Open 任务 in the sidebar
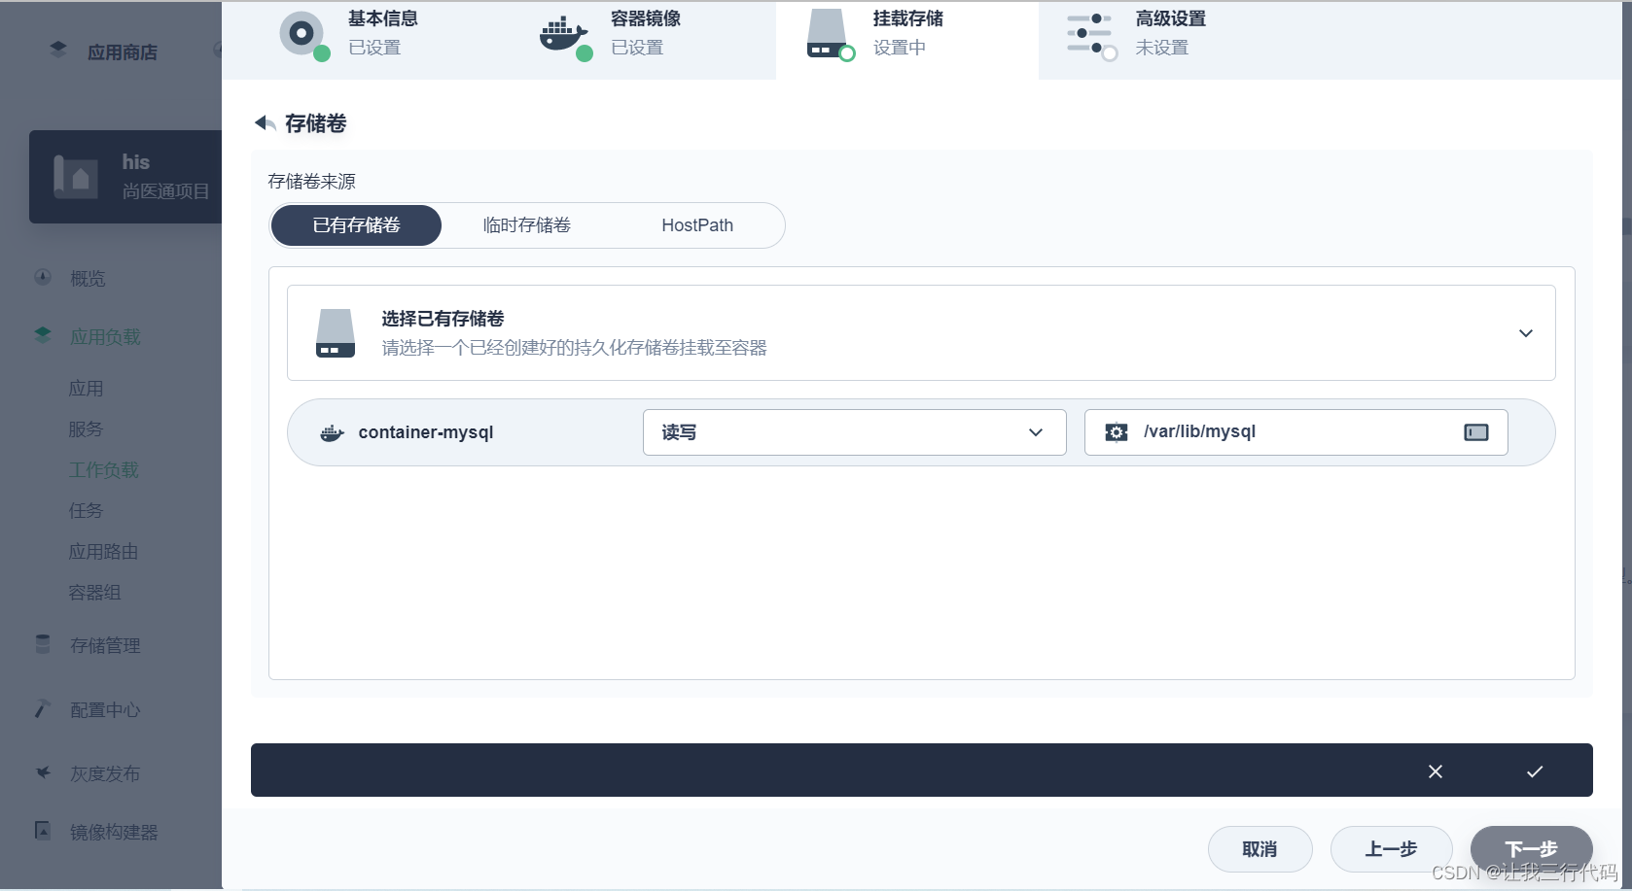The height and width of the screenshot is (891, 1632). tap(86, 511)
